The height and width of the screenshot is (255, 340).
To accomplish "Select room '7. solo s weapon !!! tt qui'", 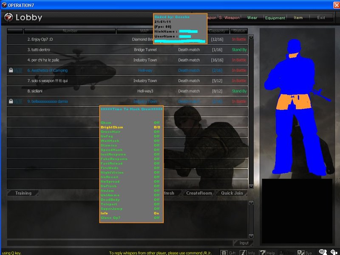I will pyautogui.click(x=127, y=81).
